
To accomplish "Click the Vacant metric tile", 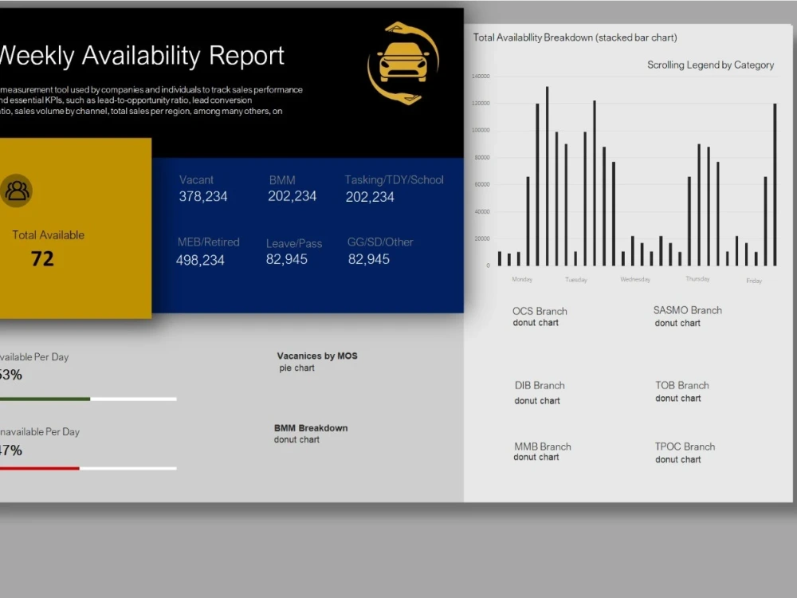I will tap(203, 188).
